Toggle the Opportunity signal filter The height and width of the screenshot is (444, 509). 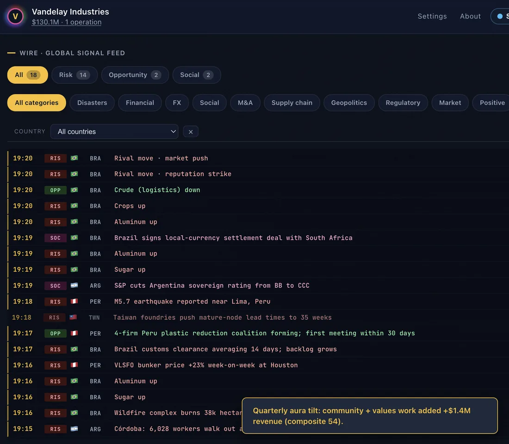[x=135, y=75]
